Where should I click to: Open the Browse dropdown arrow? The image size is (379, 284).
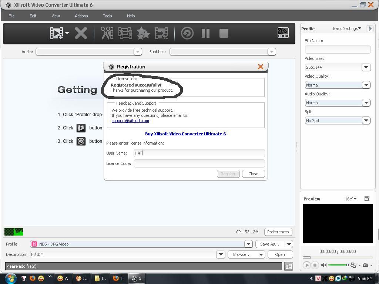click(261, 254)
